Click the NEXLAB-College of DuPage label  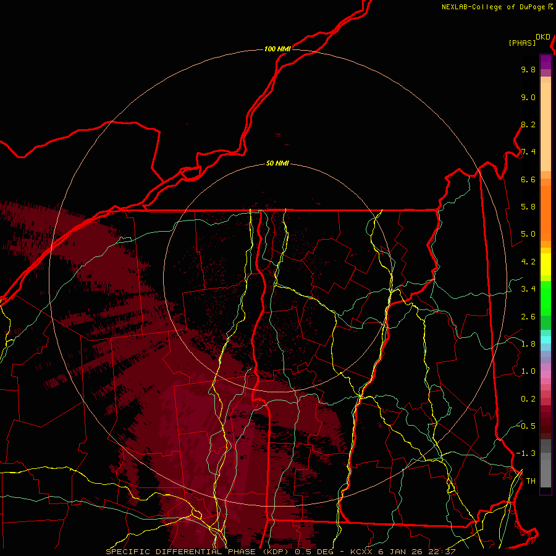click(493, 7)
